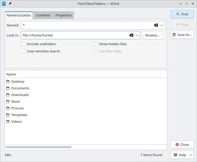The image size is (197, 162).
Task: Expand the Named pattern dropdown
Action: point(162,25)
